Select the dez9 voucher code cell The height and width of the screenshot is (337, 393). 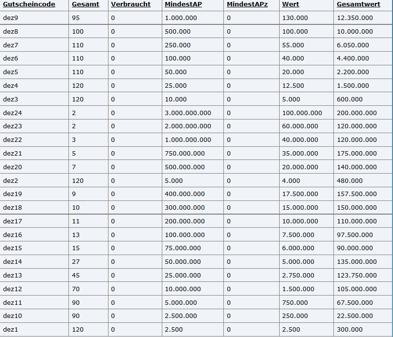point(11,18)
